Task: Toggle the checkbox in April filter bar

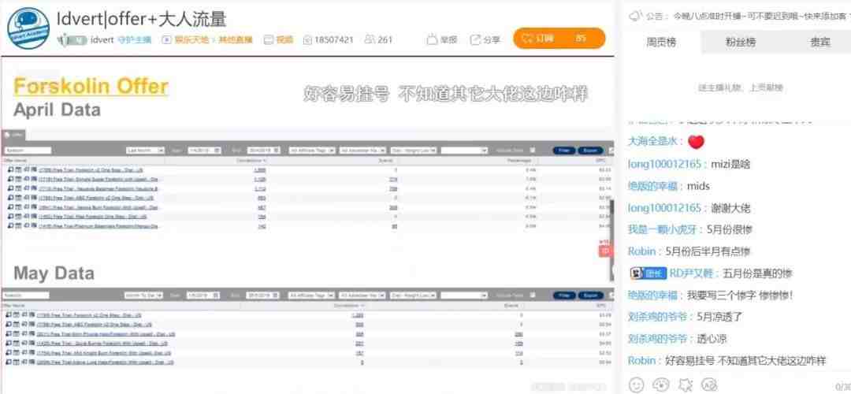Action: pyautogui.click(x=533, y=151)
